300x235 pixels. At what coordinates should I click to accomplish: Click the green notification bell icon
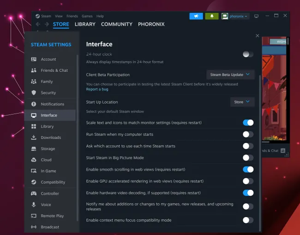(212, 16)
